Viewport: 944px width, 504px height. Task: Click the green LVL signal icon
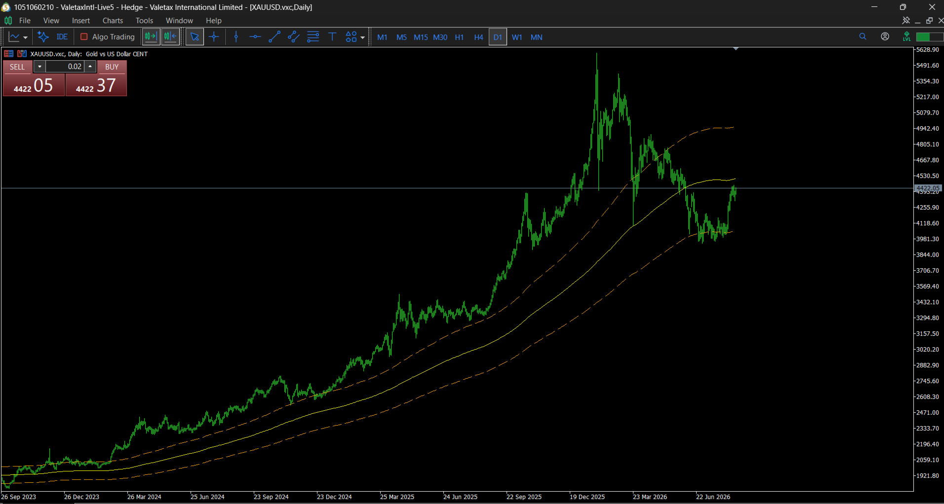click(x=906, y=36)
